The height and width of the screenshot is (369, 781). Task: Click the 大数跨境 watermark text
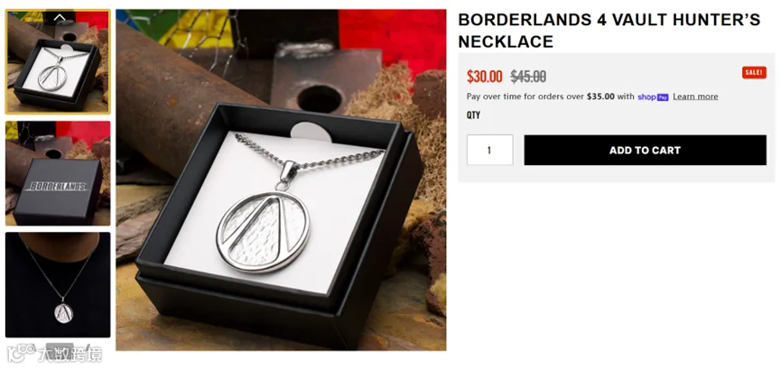click(x=70, y=354)
